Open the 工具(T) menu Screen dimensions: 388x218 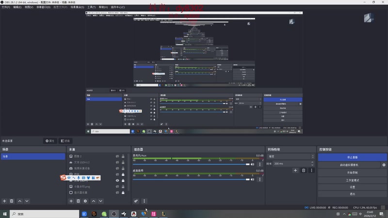click(91, 7)
